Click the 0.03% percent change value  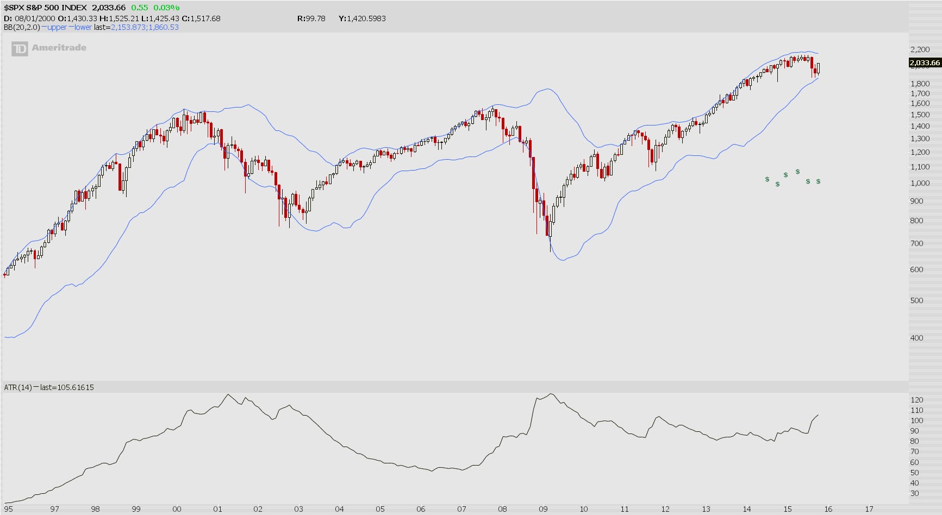166,8
